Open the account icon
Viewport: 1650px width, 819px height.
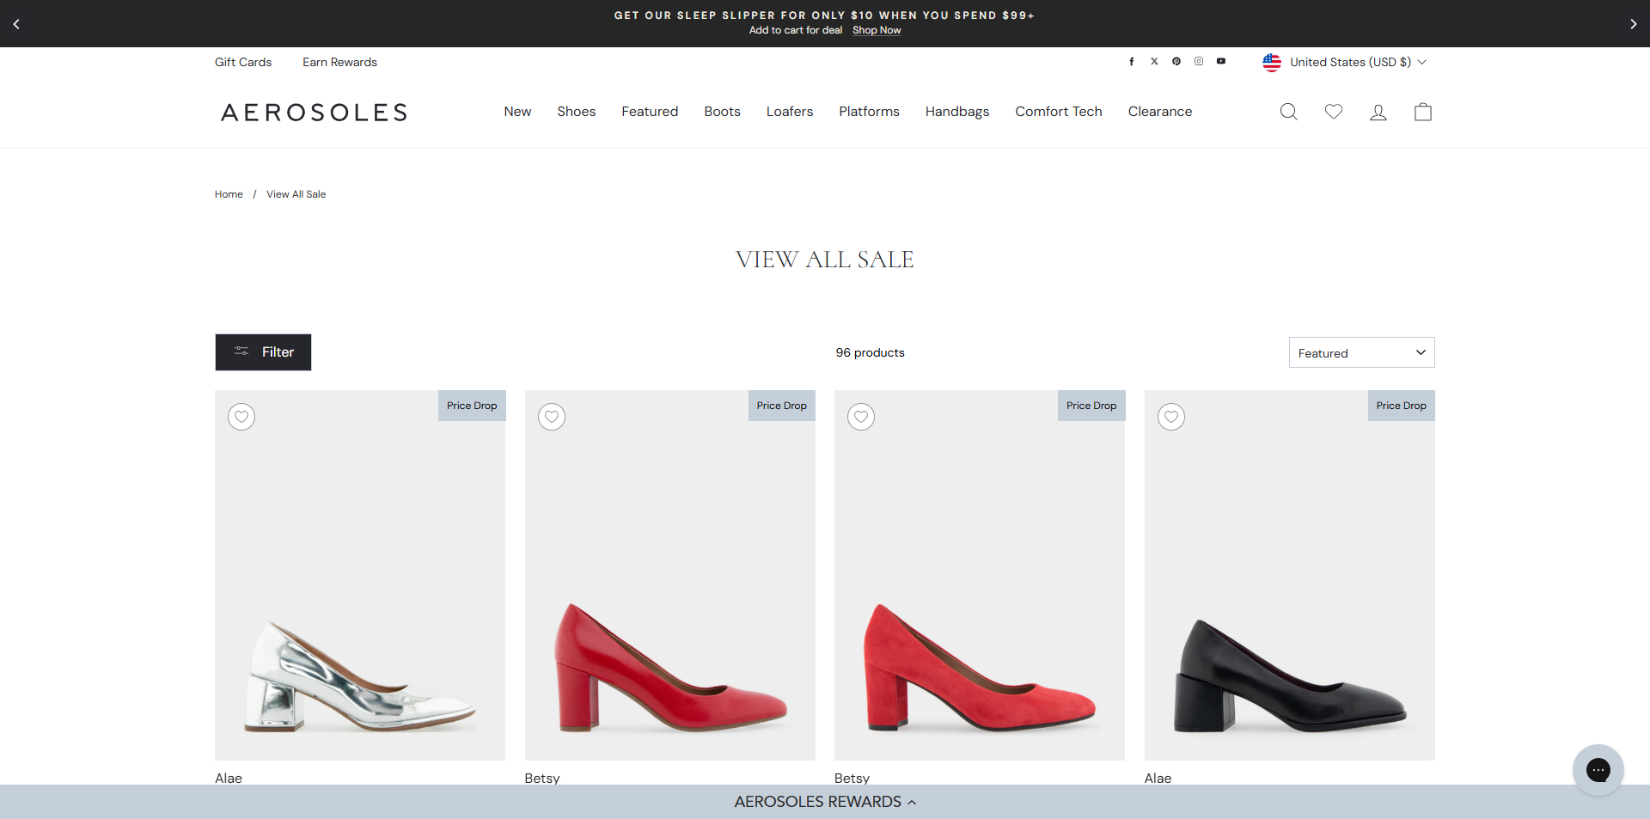tap(1378, 112)
